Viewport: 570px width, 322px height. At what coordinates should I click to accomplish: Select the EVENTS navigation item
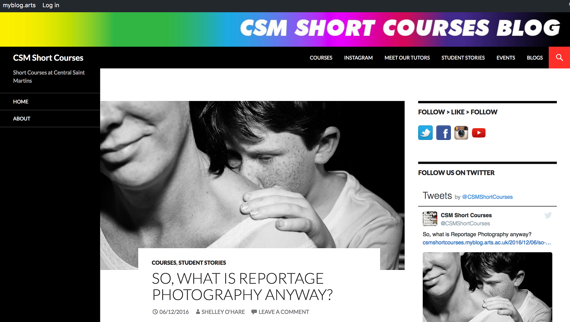coord(506,58)
